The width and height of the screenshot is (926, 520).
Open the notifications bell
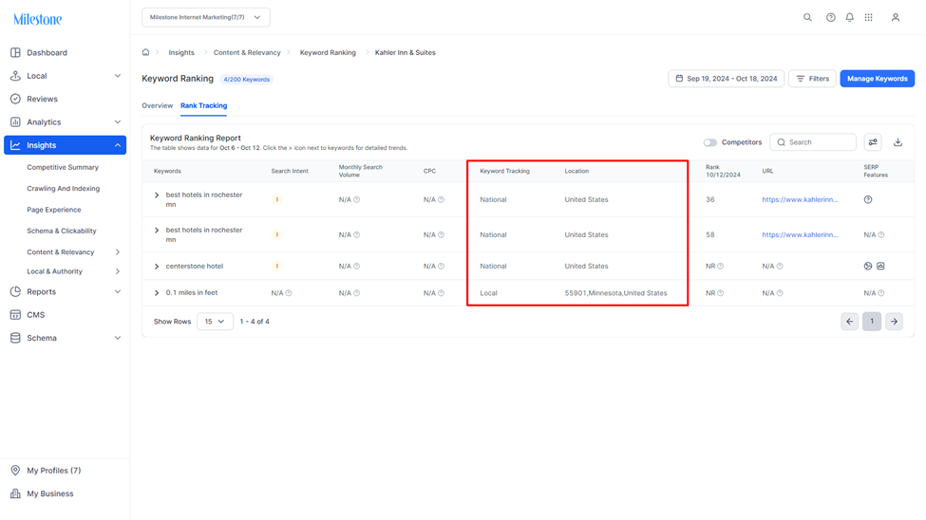point(850,17)
